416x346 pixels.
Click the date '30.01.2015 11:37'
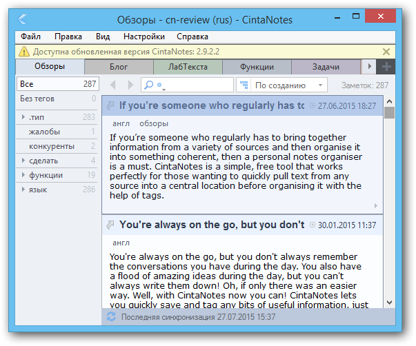[347, 225]
